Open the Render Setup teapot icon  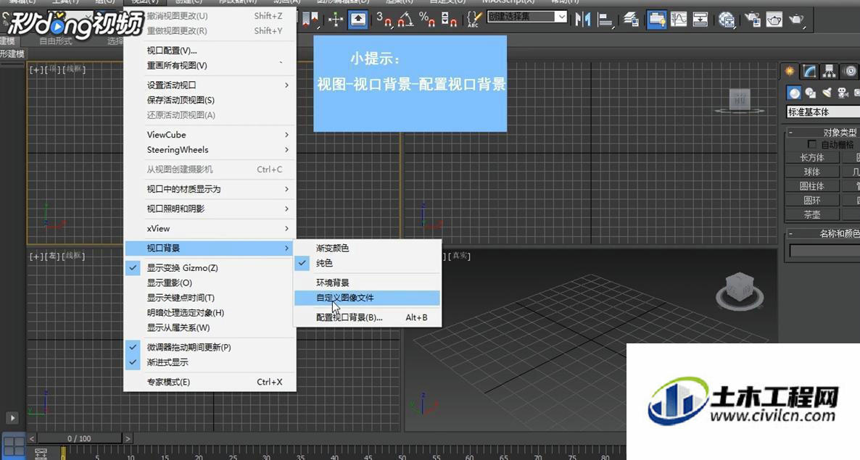(x=753, y=20)
